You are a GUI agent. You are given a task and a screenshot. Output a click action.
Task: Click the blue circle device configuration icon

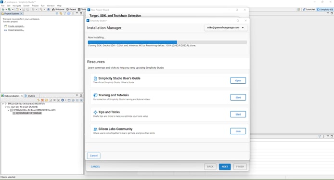[63, 100]
